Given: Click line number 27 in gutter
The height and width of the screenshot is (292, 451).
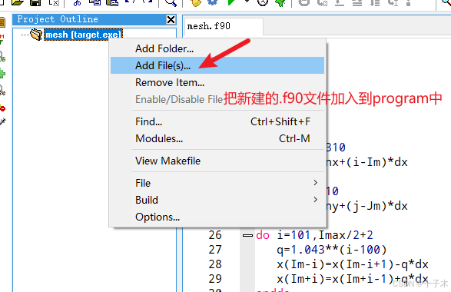Looking at the screenshot, I should pyautogui.click(x=215, y=250).
